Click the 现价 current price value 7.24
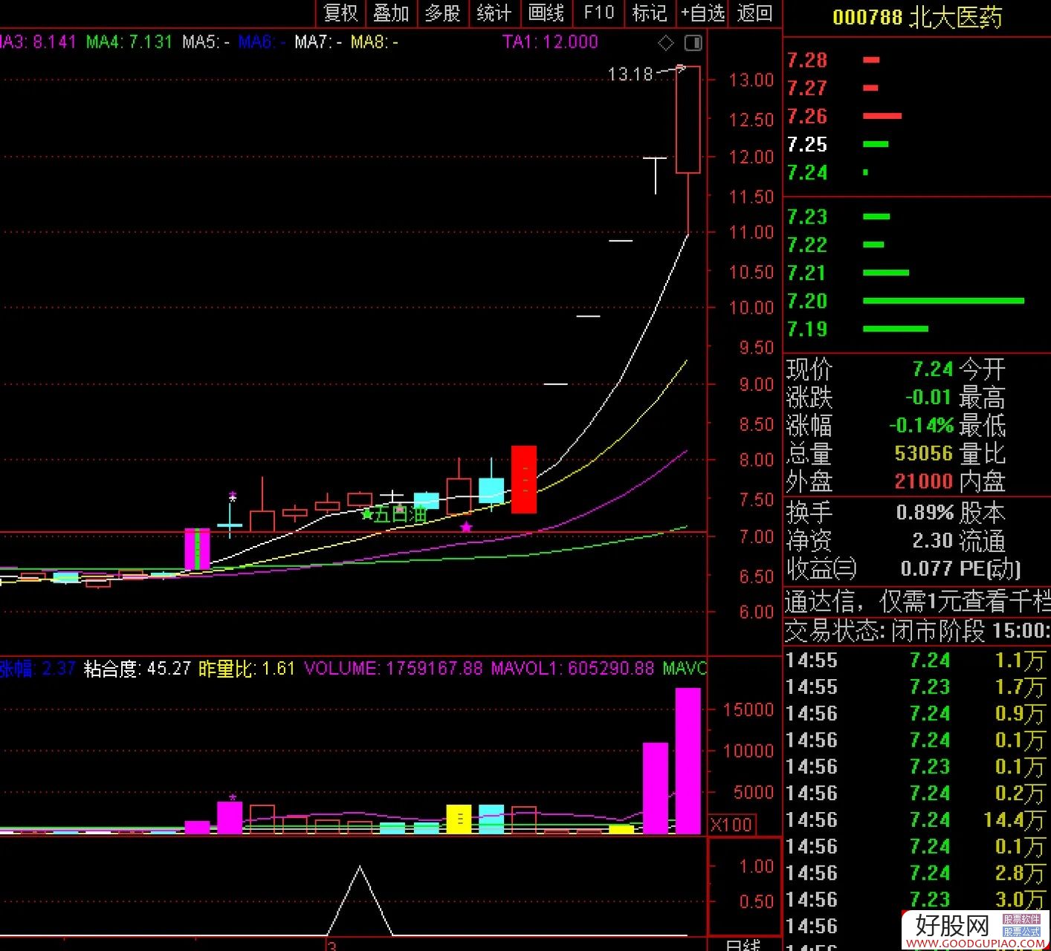 click(932, 369)
